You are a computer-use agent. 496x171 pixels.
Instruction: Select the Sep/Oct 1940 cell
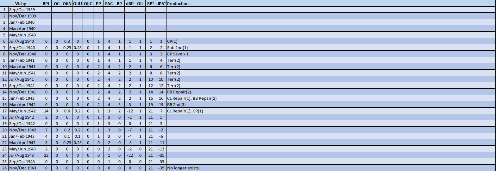(x=25, y=48)
